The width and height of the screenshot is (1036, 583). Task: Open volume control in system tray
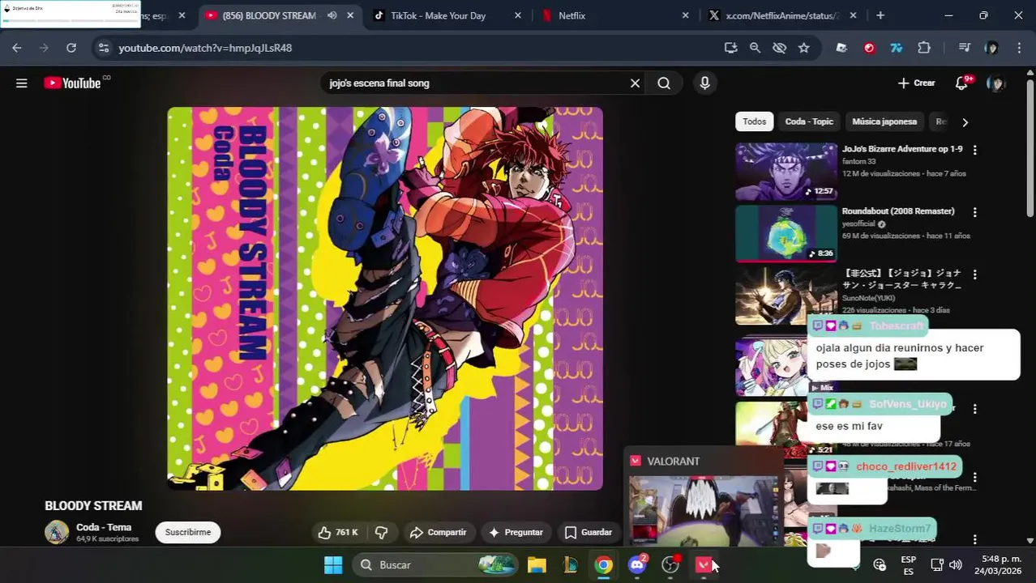[x=956, y=564]
